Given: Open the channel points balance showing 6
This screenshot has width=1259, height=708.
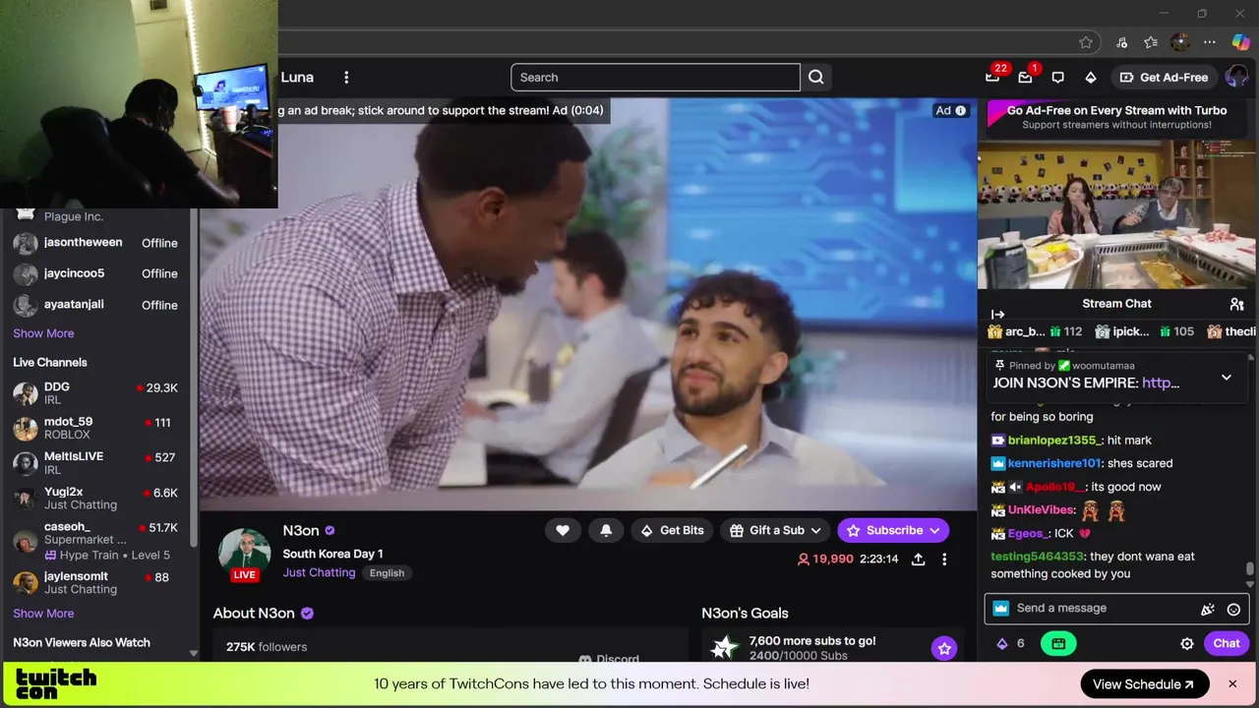Looking at the screenshot, I should 1010,643.
